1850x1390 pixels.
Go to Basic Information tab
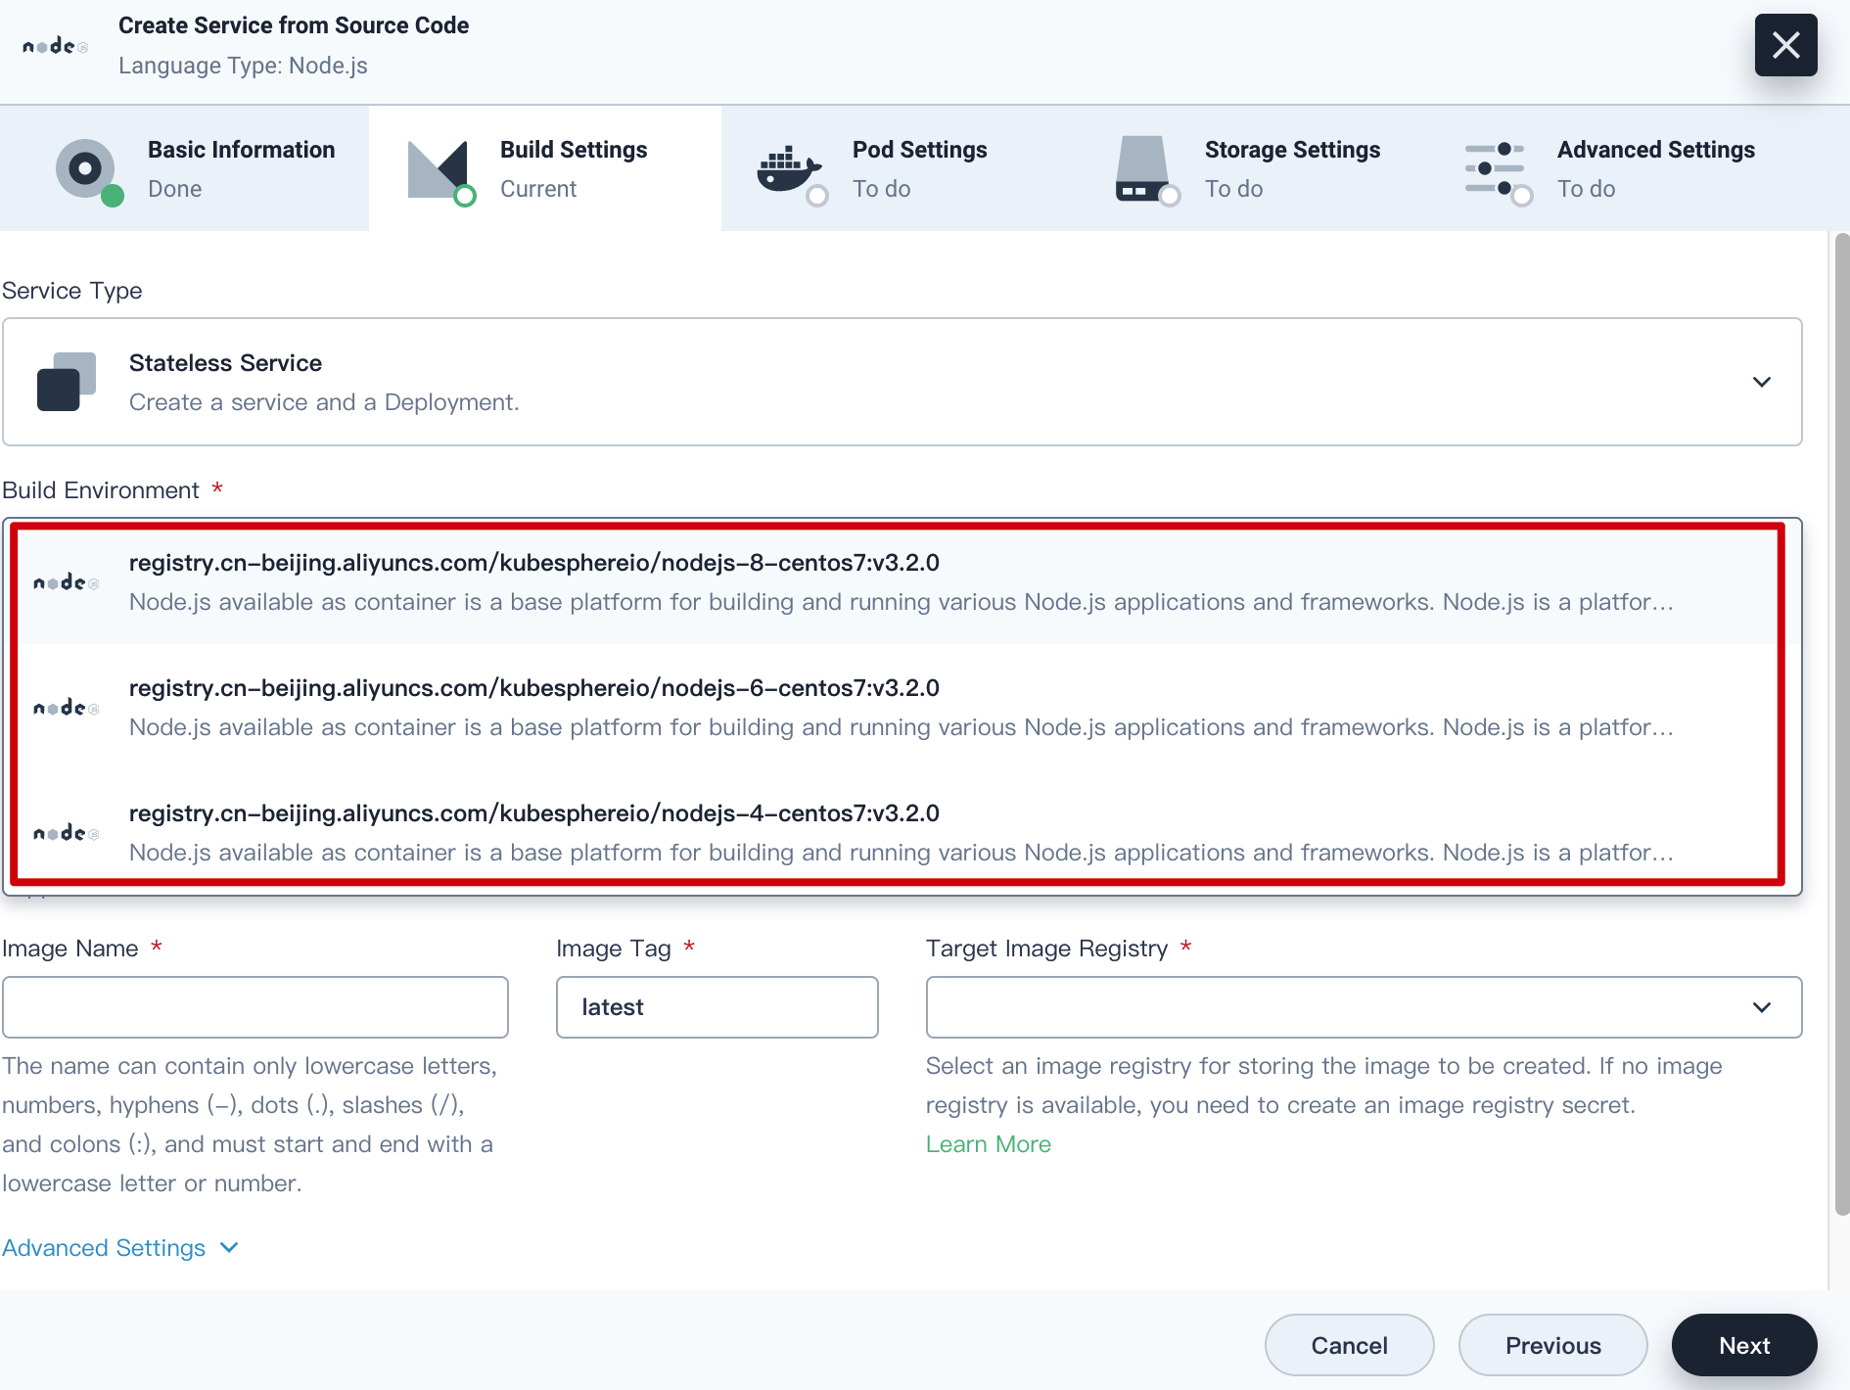pyautogui.click(x=184, y=168)
